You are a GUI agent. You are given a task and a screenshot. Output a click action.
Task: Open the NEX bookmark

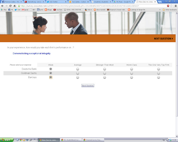click(x=33, y=10)
